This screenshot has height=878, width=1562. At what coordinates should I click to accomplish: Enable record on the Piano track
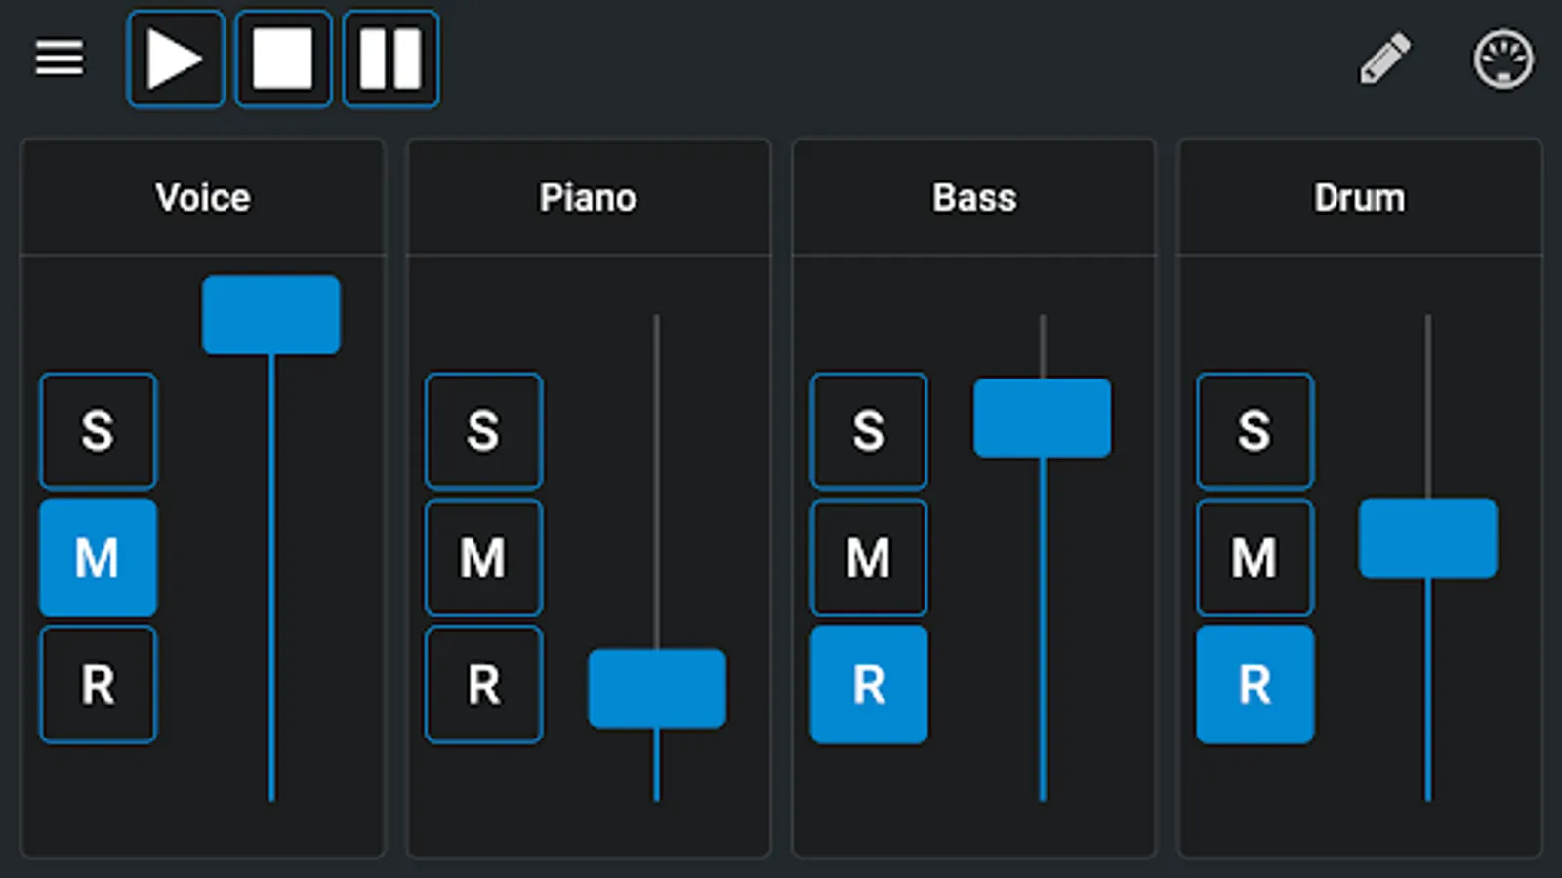[483, 685]
